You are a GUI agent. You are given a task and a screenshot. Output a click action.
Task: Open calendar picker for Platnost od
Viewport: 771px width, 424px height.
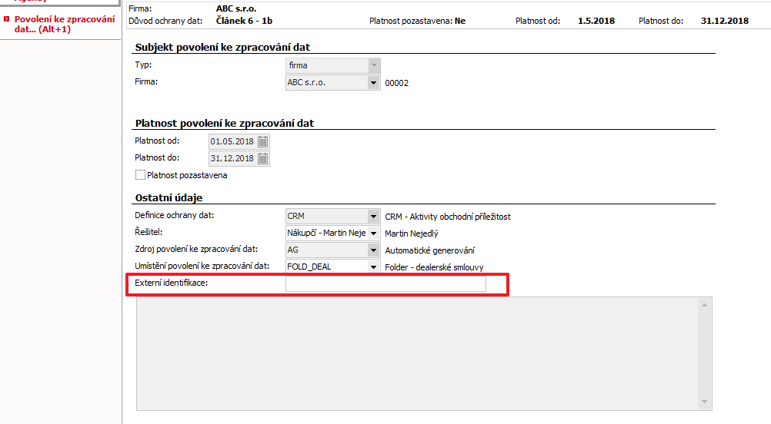point(263,142)
